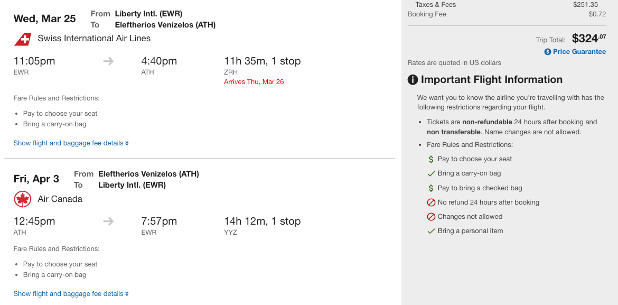This screenshot has height=305, width=618.
Task: Click the 11h 35m, 1 stop duration text
Action: [x=262, y=61]
